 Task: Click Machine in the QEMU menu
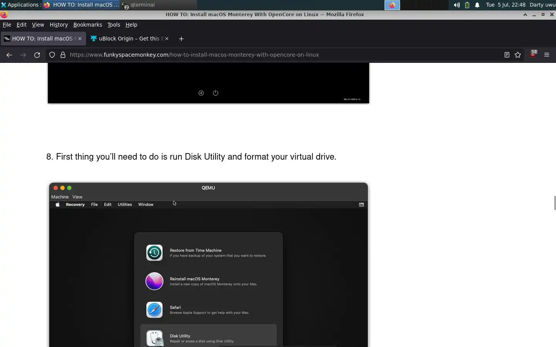click(x=60, y=197)
